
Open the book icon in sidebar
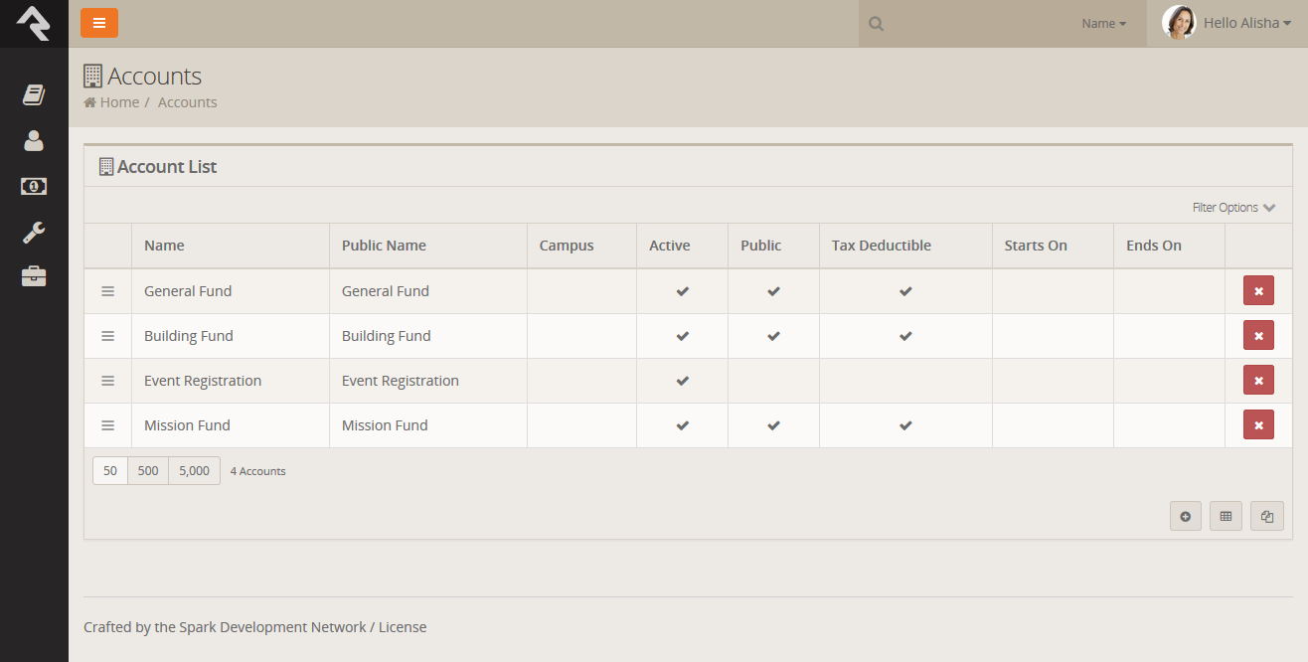(x=34, y=94)
